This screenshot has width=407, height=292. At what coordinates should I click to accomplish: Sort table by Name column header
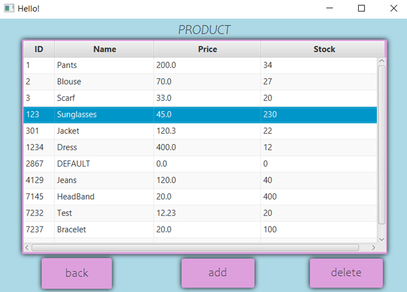pos(104,49)
